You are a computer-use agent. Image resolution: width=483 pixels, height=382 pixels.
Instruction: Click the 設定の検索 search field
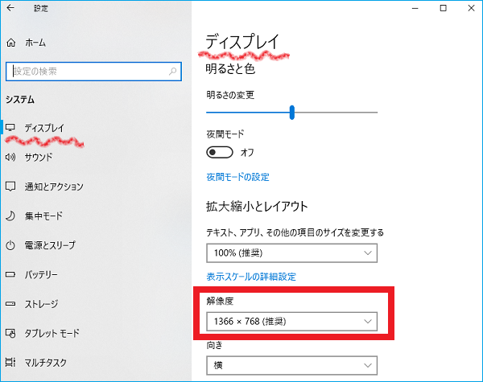pyautogui.click(x=93, y=72)
